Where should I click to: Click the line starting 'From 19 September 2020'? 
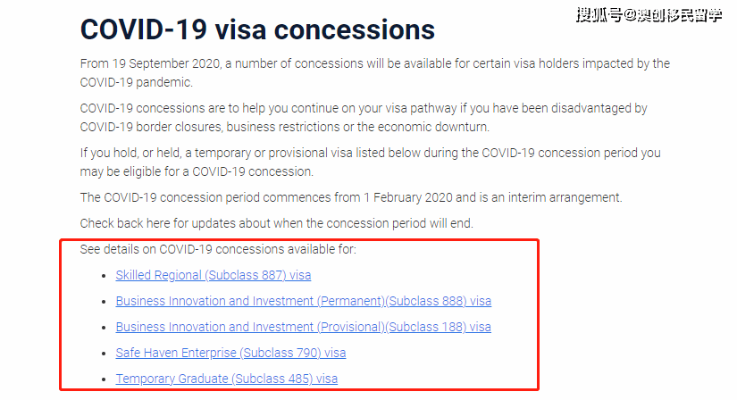pyautogui.click(x=375, y=63)
